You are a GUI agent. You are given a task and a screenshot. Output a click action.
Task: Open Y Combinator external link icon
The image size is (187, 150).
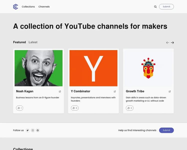115,91
